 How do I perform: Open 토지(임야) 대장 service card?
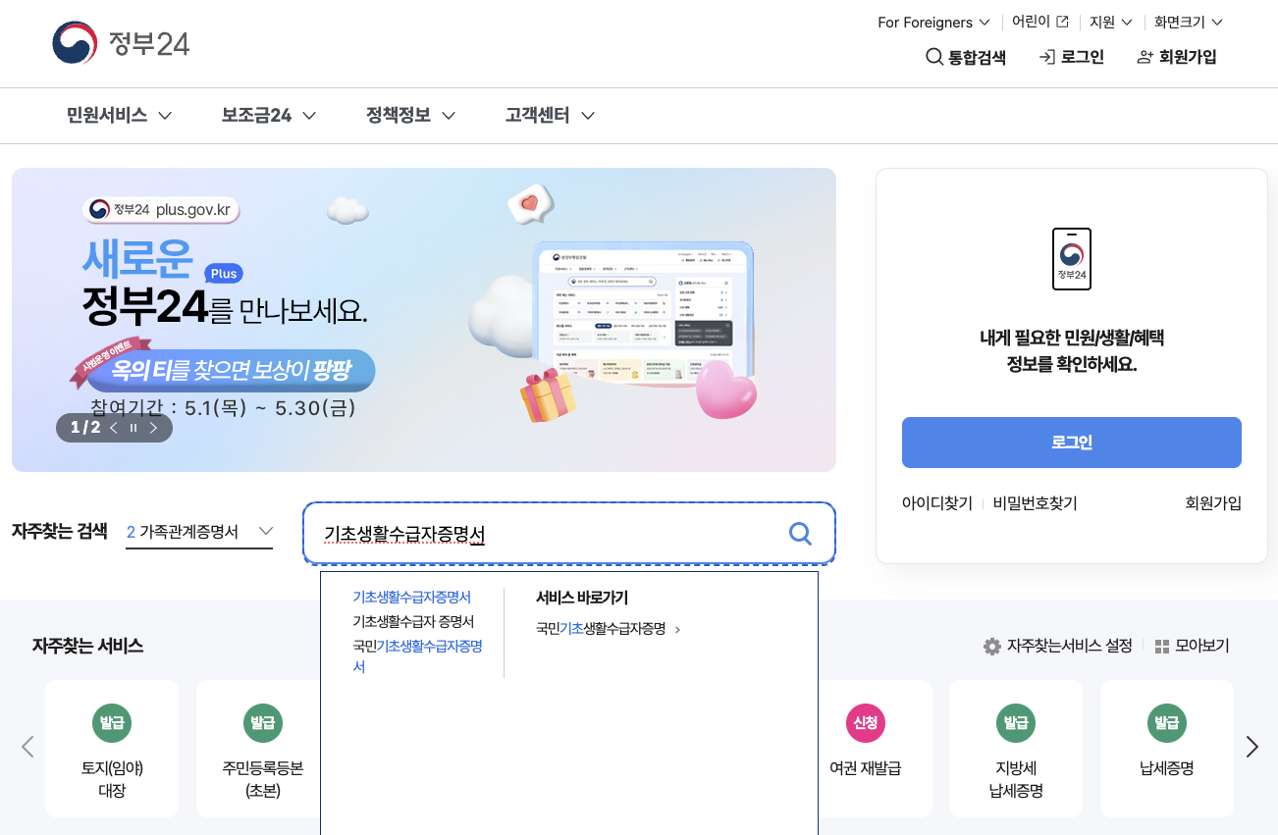coord(112,749)
